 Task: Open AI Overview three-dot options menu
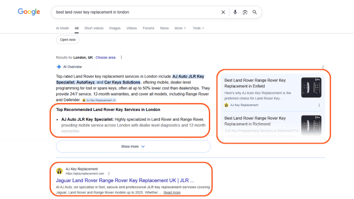323,67
